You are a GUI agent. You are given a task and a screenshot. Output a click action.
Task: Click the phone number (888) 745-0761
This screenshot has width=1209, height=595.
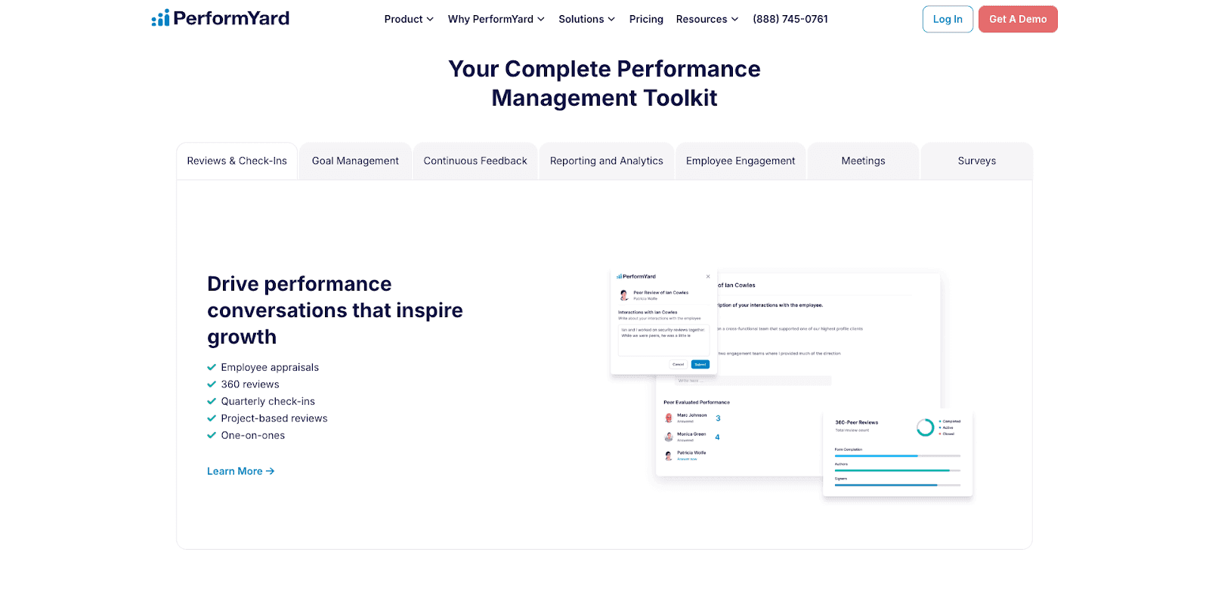pos(790,19)
